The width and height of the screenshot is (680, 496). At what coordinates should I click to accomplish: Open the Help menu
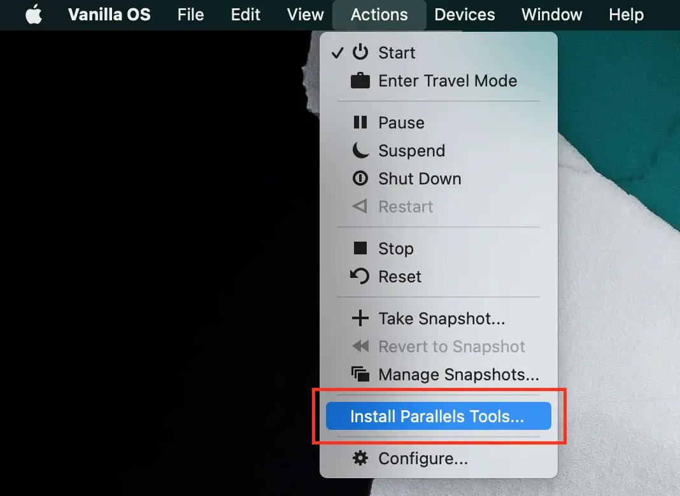[x=626, y=15]
